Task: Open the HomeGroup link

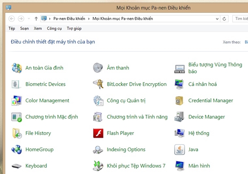Action: (x=39, y=150)
